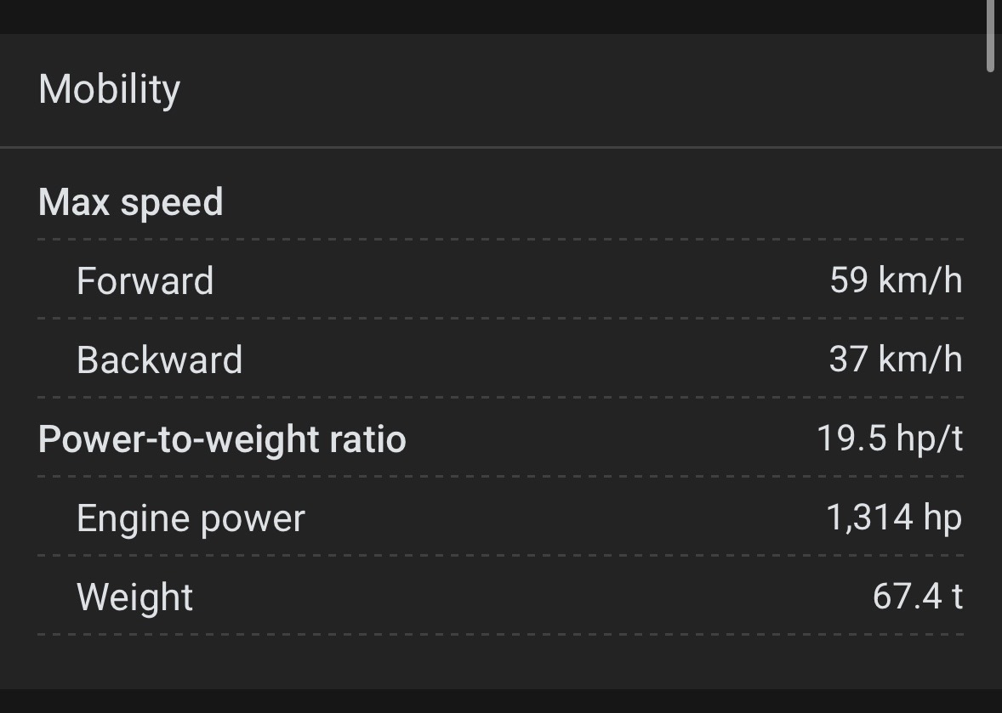The height and width of the screenshot is (713, 1002).
Task: Click the Engine power label
Action: pyautogui.click(x=191, y=518)
